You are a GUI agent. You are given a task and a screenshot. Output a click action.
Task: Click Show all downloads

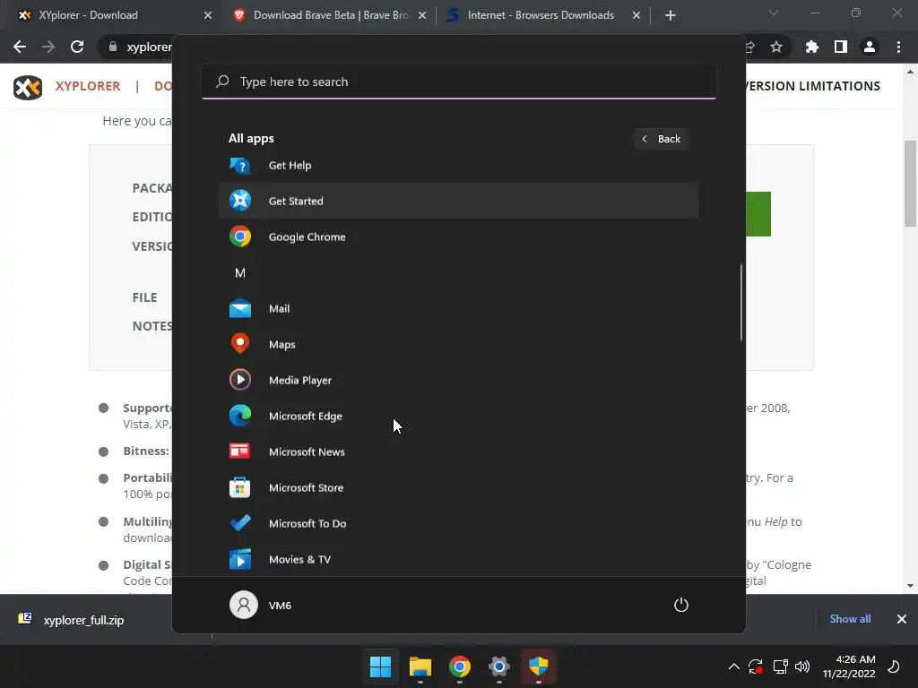click(x=850, y=619)
